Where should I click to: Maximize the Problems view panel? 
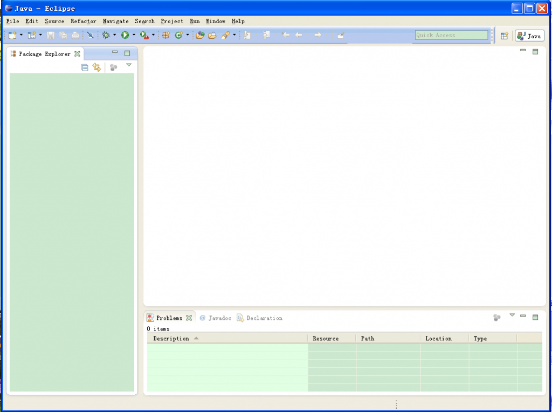coord(535,317)
